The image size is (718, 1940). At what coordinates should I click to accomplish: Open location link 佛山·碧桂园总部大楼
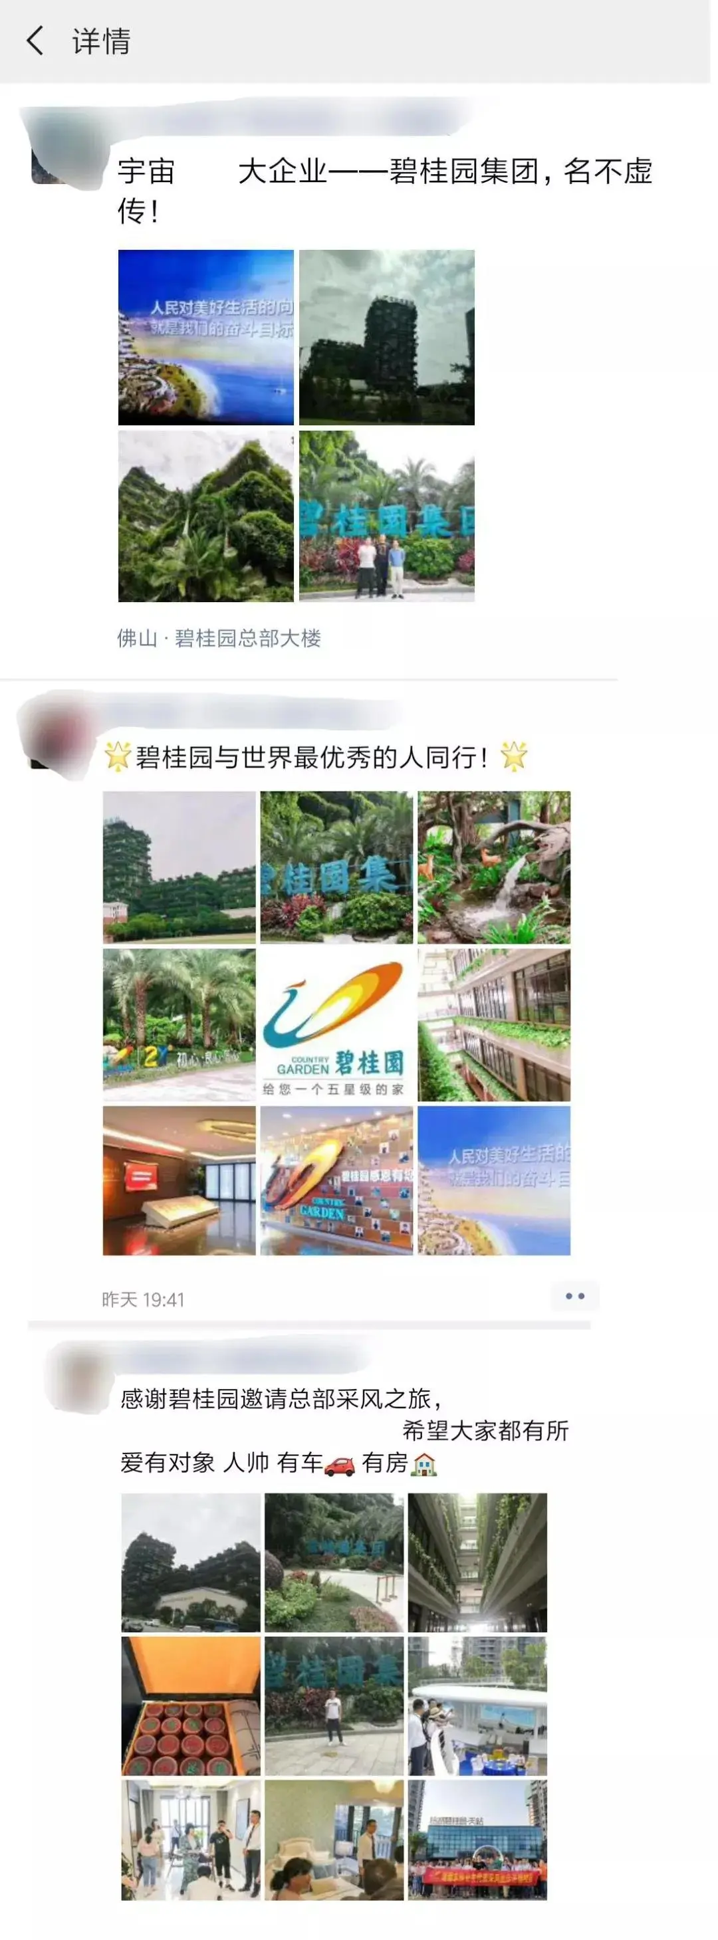[x=219, y=638]
